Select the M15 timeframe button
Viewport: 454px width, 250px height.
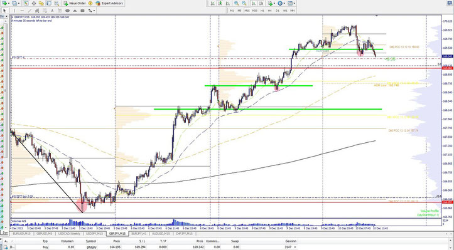pos(247,11)
